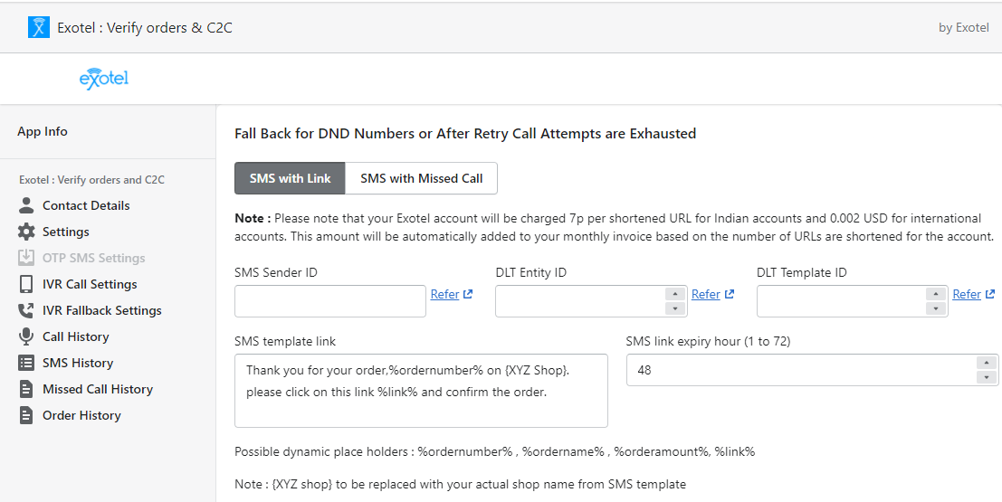Select the SMS with Link option
The height and width of the screenshot is (502, 1002).
click(x=291, y=178)
